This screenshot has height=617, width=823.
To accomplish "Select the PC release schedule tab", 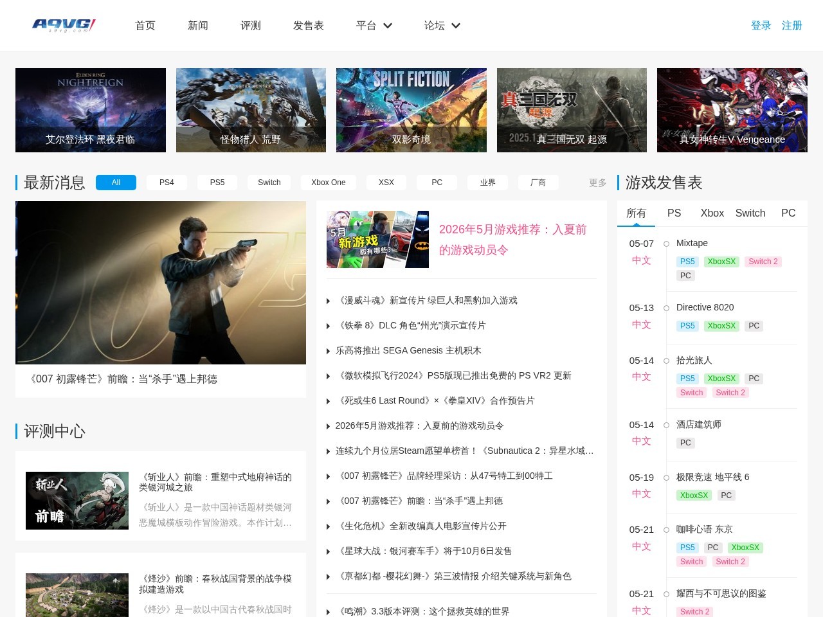I will [x=788, y=213].
